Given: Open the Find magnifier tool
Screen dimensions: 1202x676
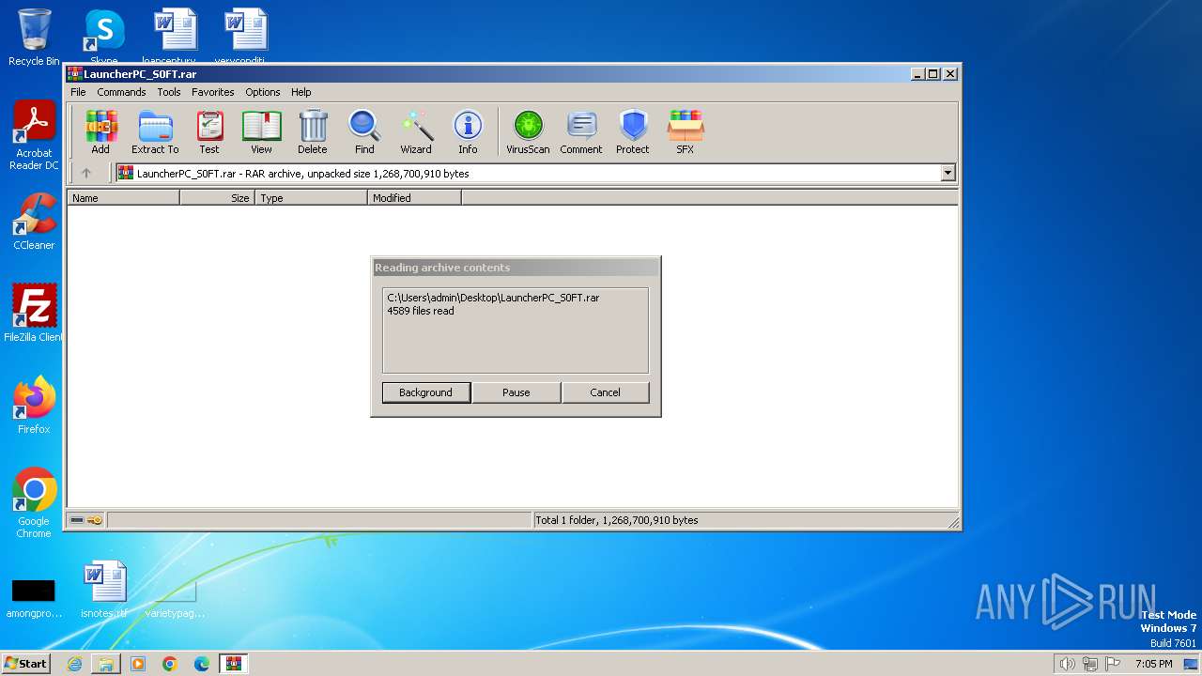Looking at the screenshot, I should [x=364, y=132].
